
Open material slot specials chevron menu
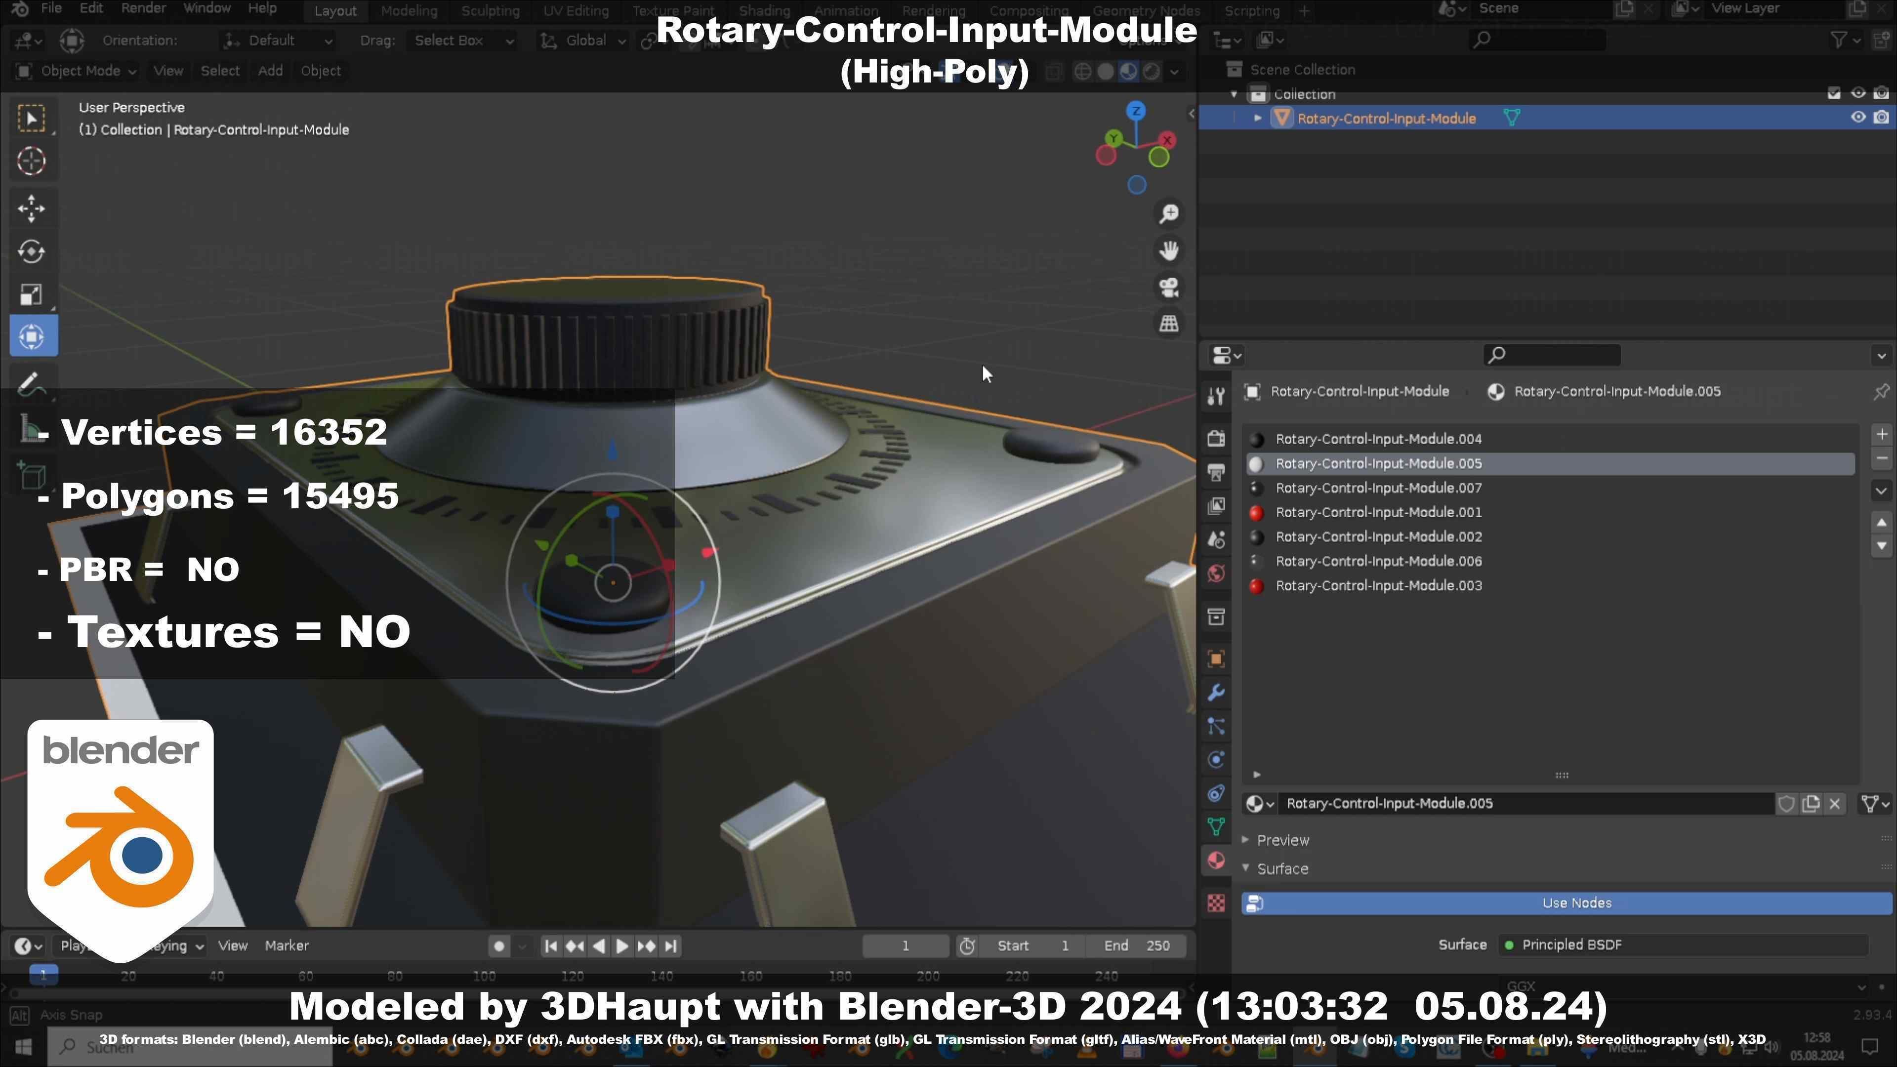tap(1882, 491)
